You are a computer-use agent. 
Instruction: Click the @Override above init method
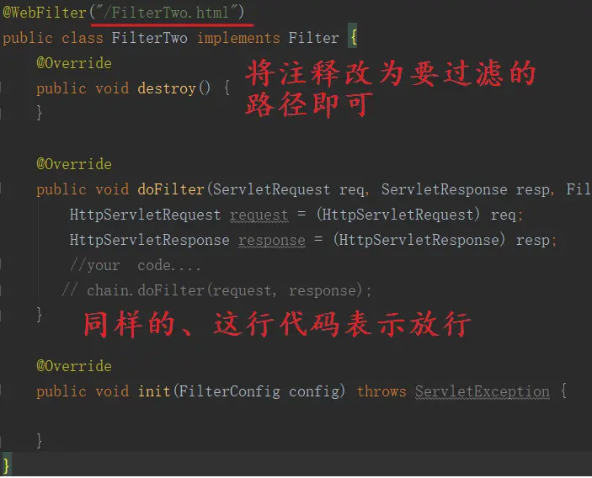[74, 366]
